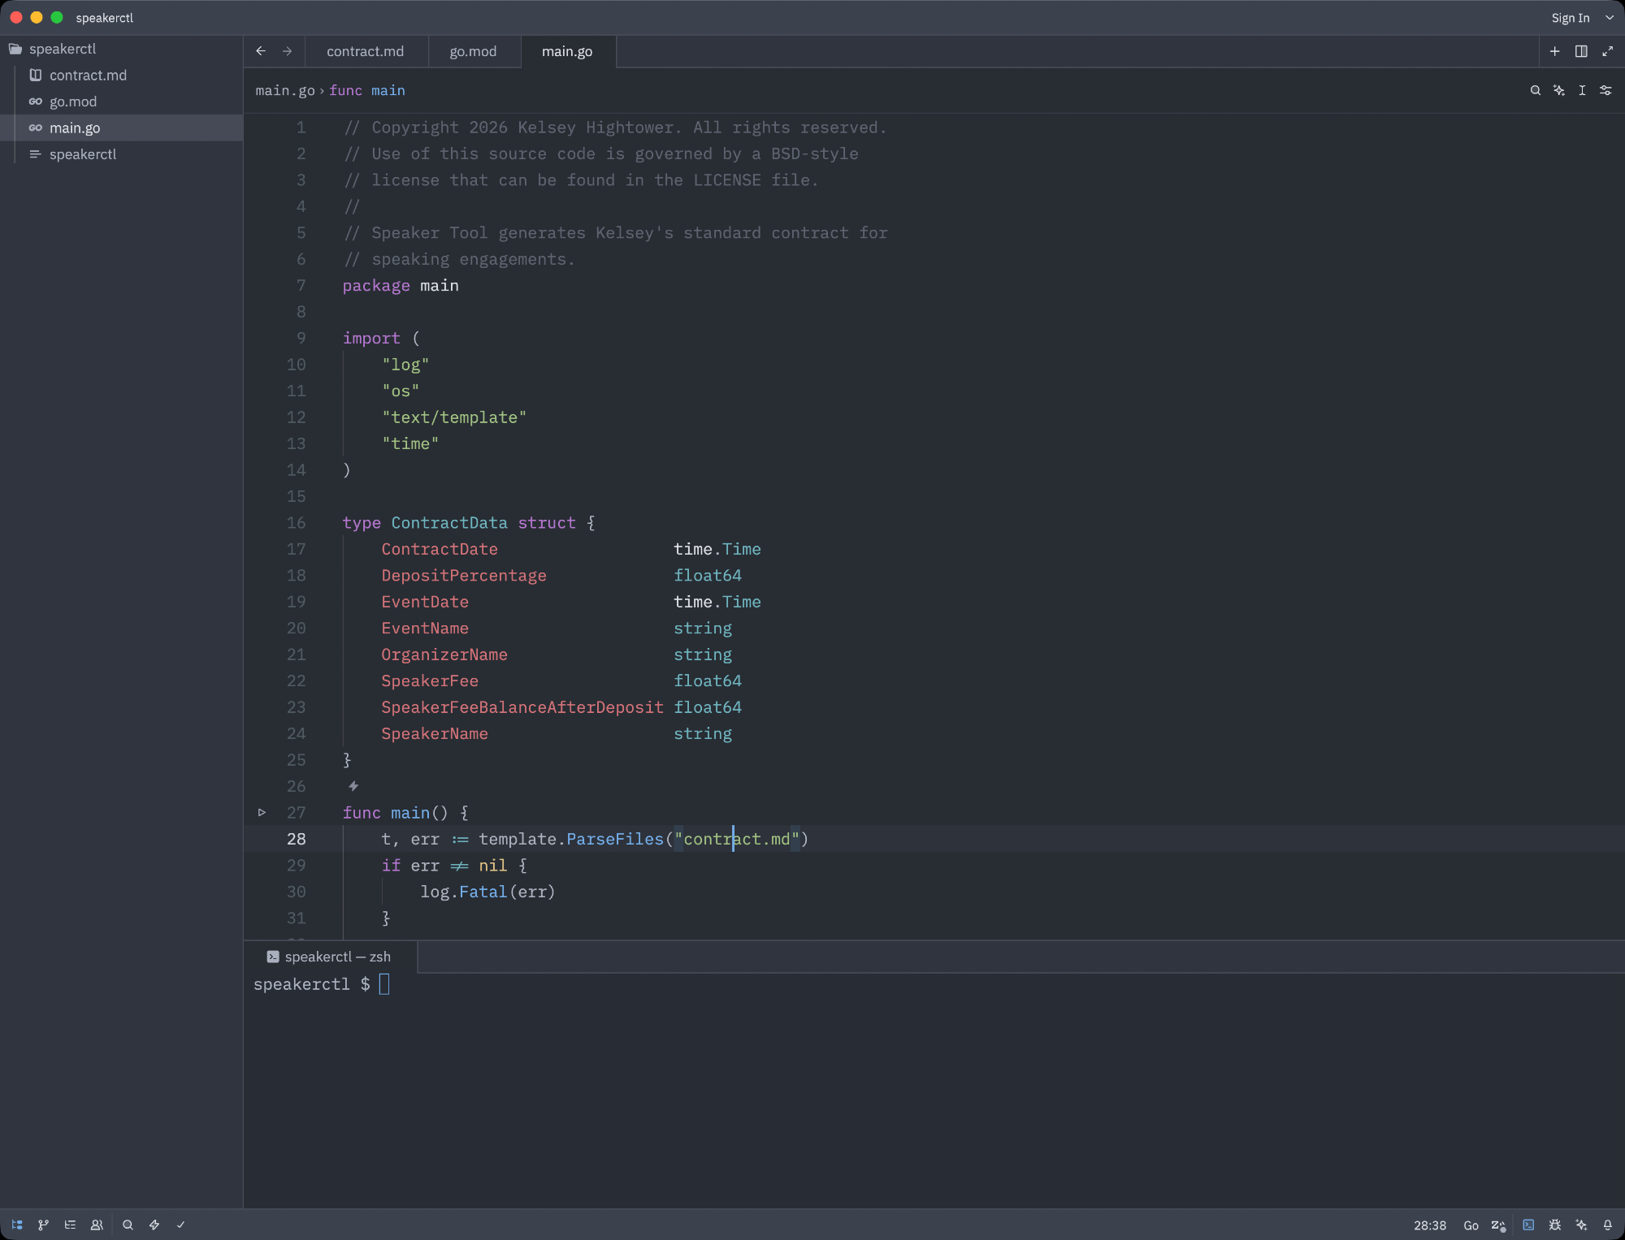Select the Go language indicator

coord(1471,1225)
